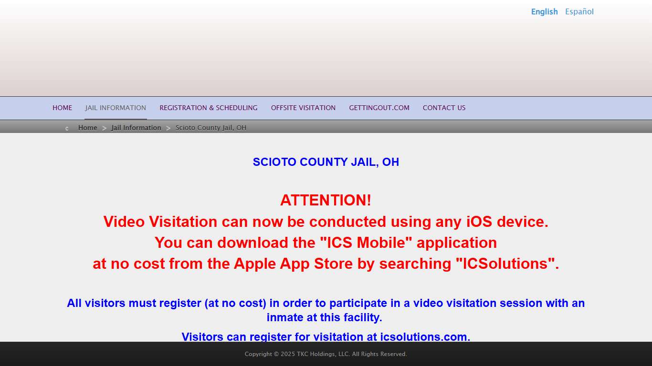Open the OFFSITE VISITATION menu
Screen dimensions: 652x366
[x=304, y=108]
